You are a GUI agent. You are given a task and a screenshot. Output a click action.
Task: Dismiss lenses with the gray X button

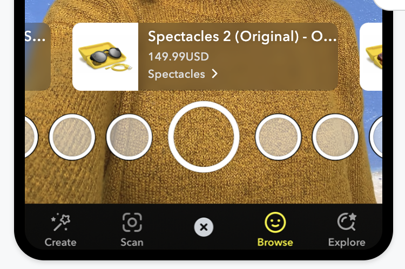(204, 227)
